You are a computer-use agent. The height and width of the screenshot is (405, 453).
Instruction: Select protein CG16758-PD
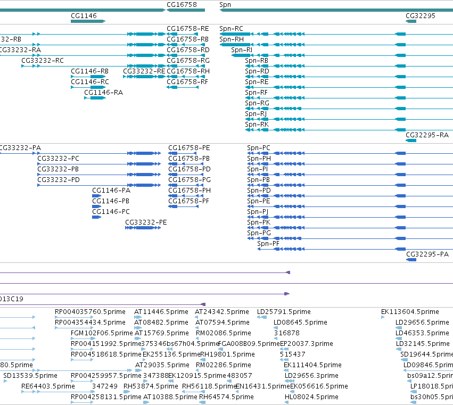(x=189, y=169)
